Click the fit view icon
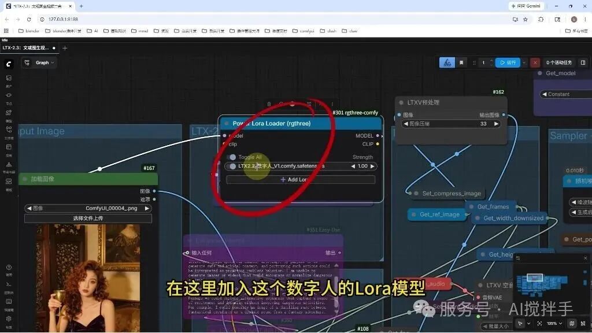This screenshot has height=333, width=592. 539,324
